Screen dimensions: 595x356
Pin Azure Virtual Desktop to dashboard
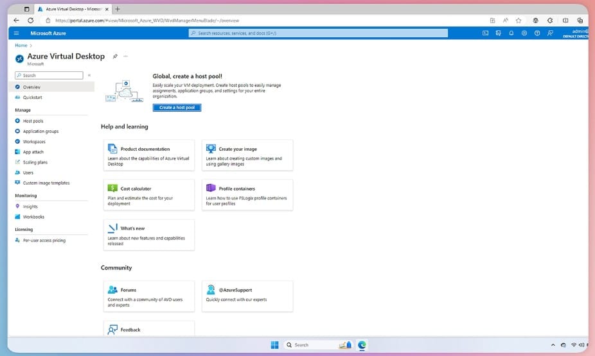point(115,56)
